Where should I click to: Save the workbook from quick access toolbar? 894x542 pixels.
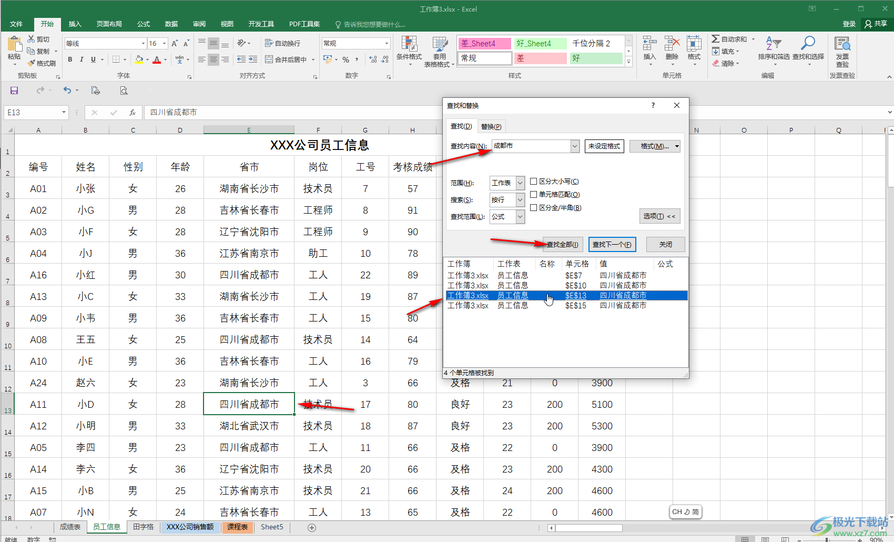(x=14, y=91)
